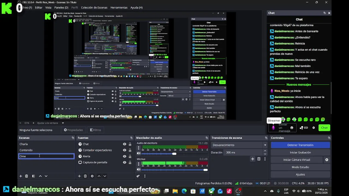Add a scene transition with plus icon
The image size is (349, 196).
pyautogui.click(x=252, y=159)
